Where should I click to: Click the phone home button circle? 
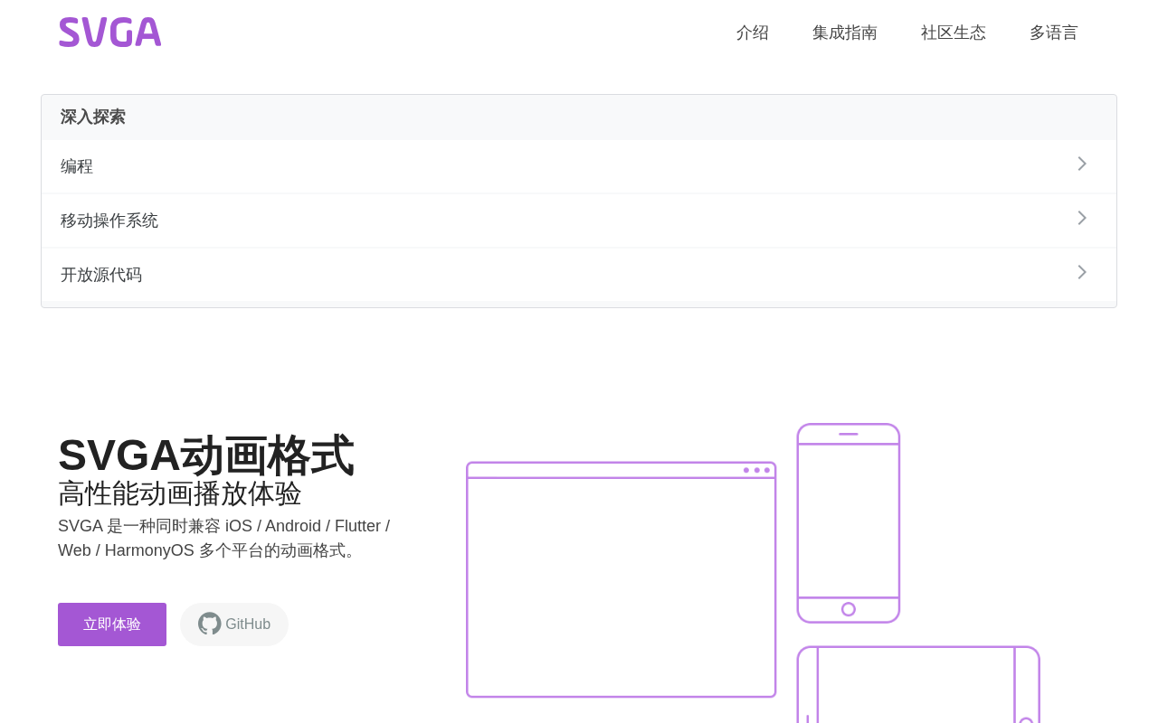(x=849, y=609)
